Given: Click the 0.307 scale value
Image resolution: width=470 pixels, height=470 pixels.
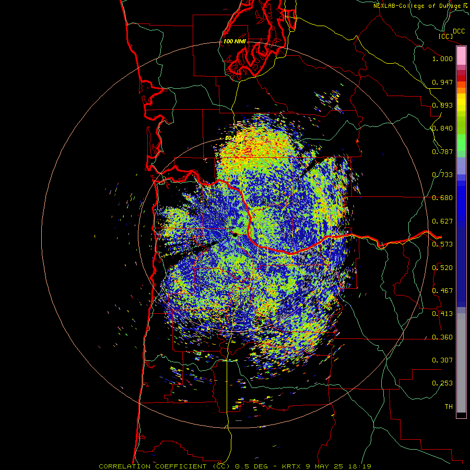Looking at the screenshot, I should [x=442, y=360].
